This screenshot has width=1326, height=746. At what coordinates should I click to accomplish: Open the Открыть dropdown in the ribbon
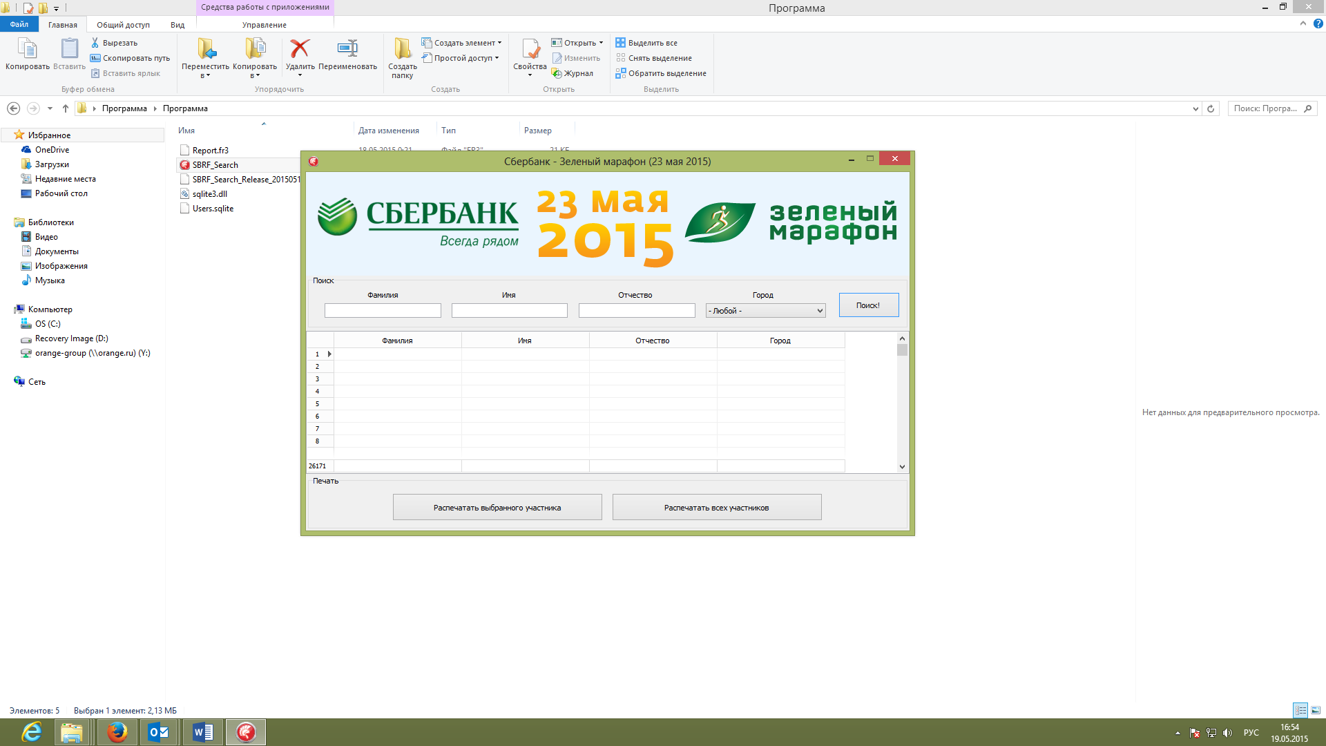pos(577,43)
